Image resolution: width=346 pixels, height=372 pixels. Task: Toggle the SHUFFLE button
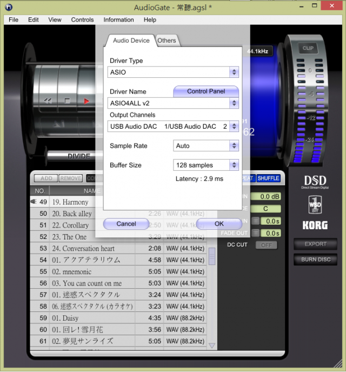pyautogui.click(x=269, y=178)
